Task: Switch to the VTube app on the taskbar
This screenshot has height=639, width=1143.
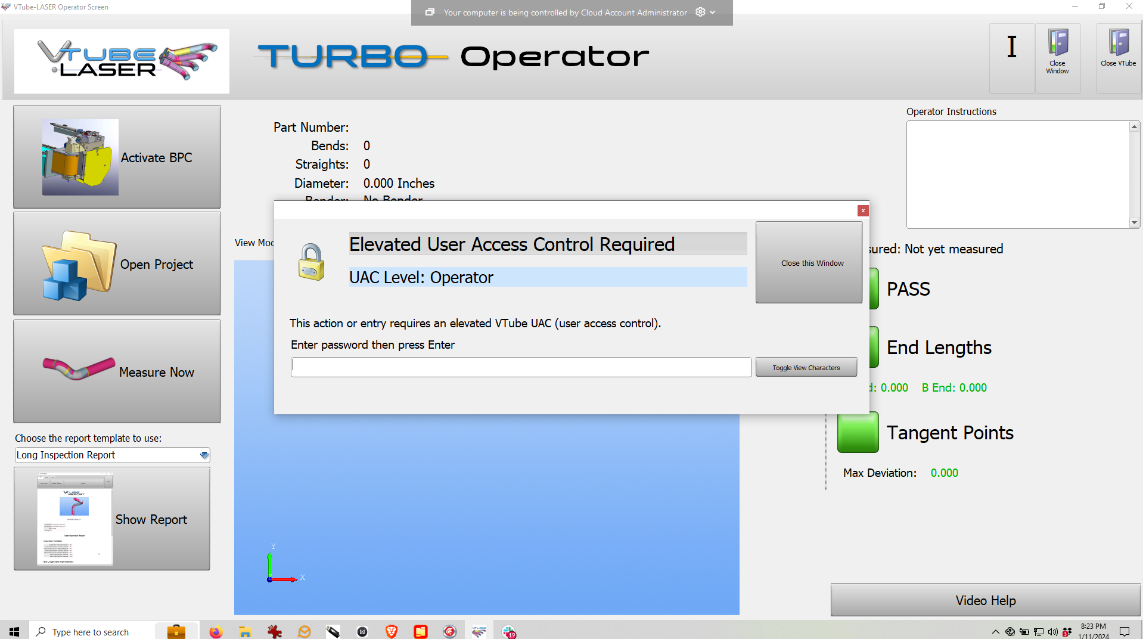Action: point(479,631)
